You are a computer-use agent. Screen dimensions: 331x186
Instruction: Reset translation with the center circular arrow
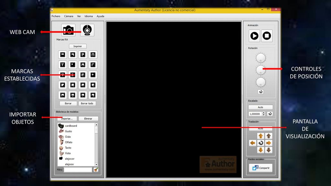261,143
